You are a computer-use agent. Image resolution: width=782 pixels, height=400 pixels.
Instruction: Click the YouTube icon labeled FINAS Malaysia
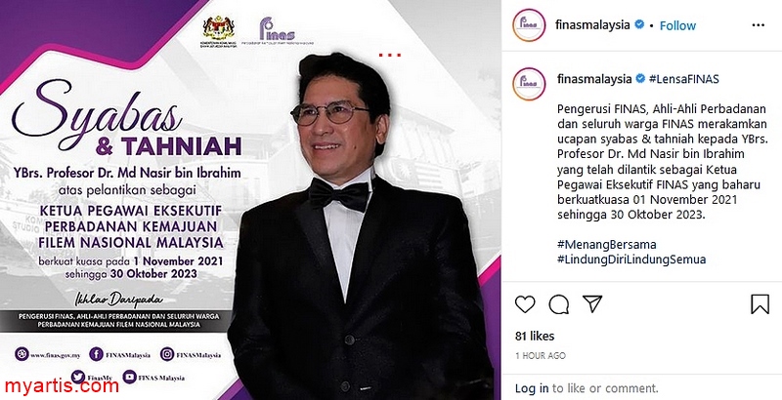coord(130,378)
